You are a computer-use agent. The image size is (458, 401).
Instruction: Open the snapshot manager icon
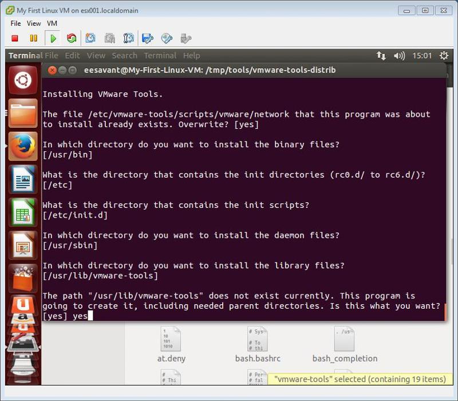click(x=128, y=38)
